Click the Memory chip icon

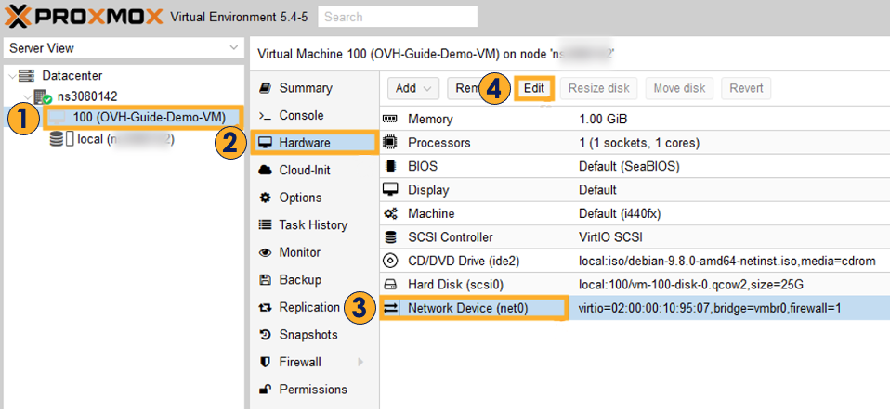(390, 119)
